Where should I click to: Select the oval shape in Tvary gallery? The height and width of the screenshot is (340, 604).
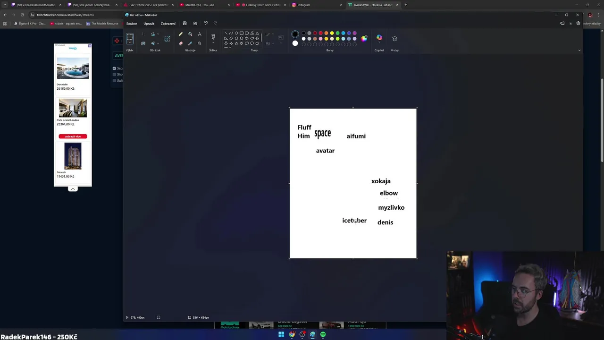[x=236, y=34]
